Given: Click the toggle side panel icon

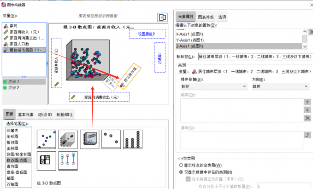Looking at the screenshot, I should (162, 17).
